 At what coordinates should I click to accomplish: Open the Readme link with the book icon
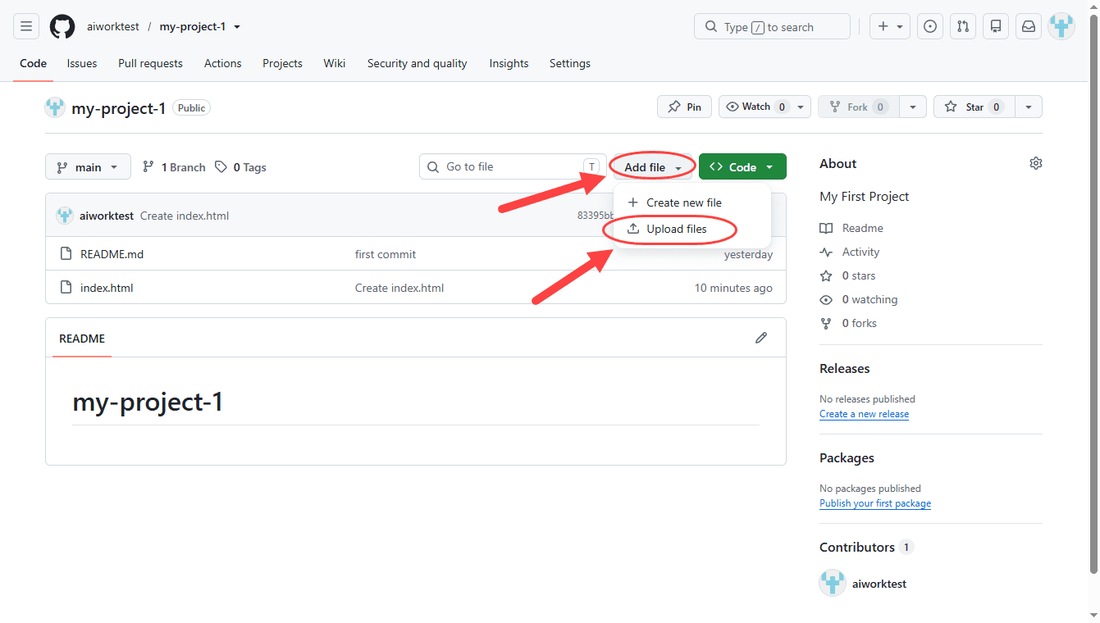click(x=851, y=228)
